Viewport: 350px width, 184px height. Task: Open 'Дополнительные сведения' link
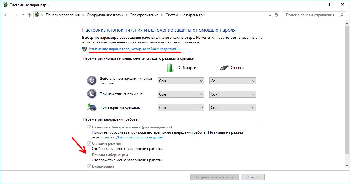139,137
